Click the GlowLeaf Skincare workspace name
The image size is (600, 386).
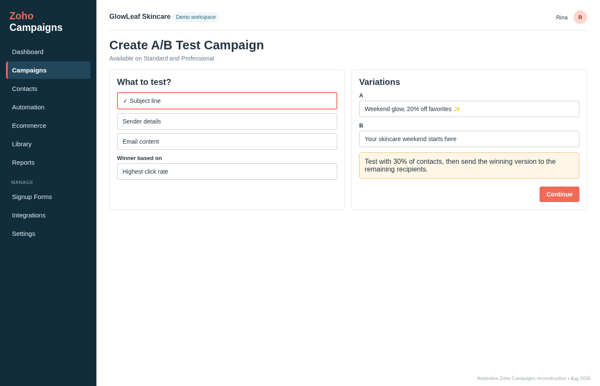point(140,17)
